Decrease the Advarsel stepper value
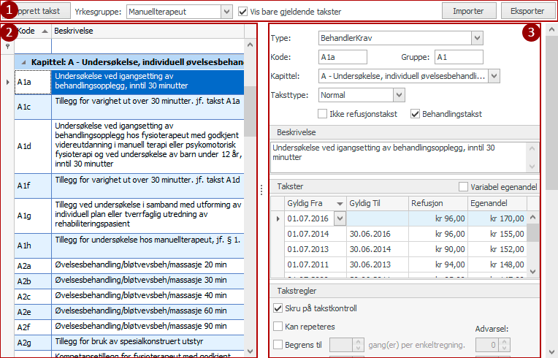Screen dimensions: 558x358 coord(504,348)
